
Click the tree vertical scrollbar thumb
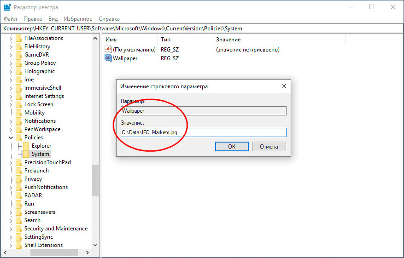[95, 181]
